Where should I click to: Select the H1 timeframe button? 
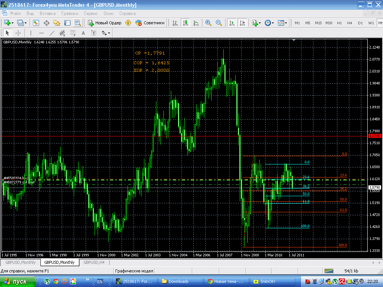(339, 23)
